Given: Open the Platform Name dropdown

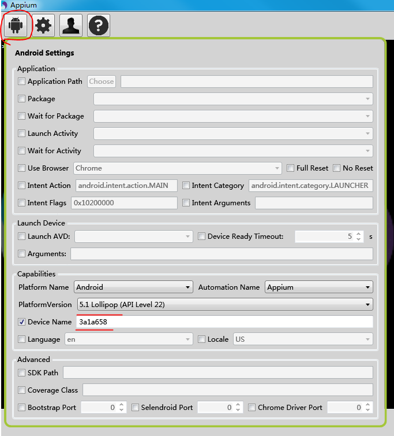Looking at the screenshot, I should pos(133,287).
